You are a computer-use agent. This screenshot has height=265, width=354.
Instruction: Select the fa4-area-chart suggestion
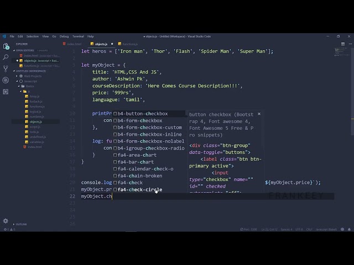[x=149, y=155]
